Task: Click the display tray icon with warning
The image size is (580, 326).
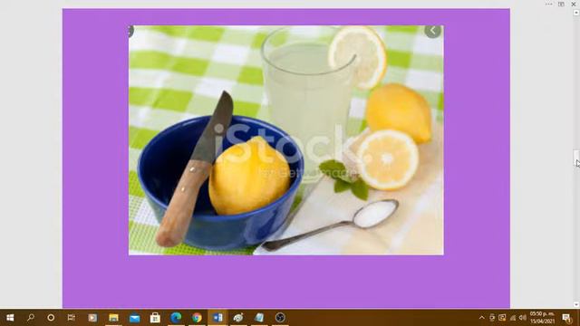Action: click(502, 318)
